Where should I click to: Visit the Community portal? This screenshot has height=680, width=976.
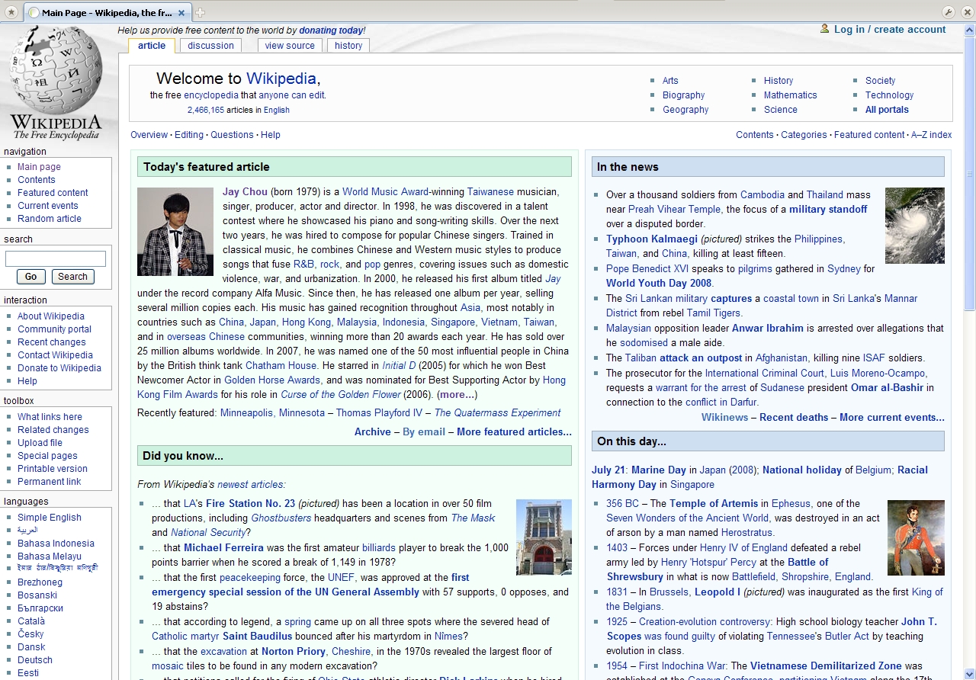54,329
